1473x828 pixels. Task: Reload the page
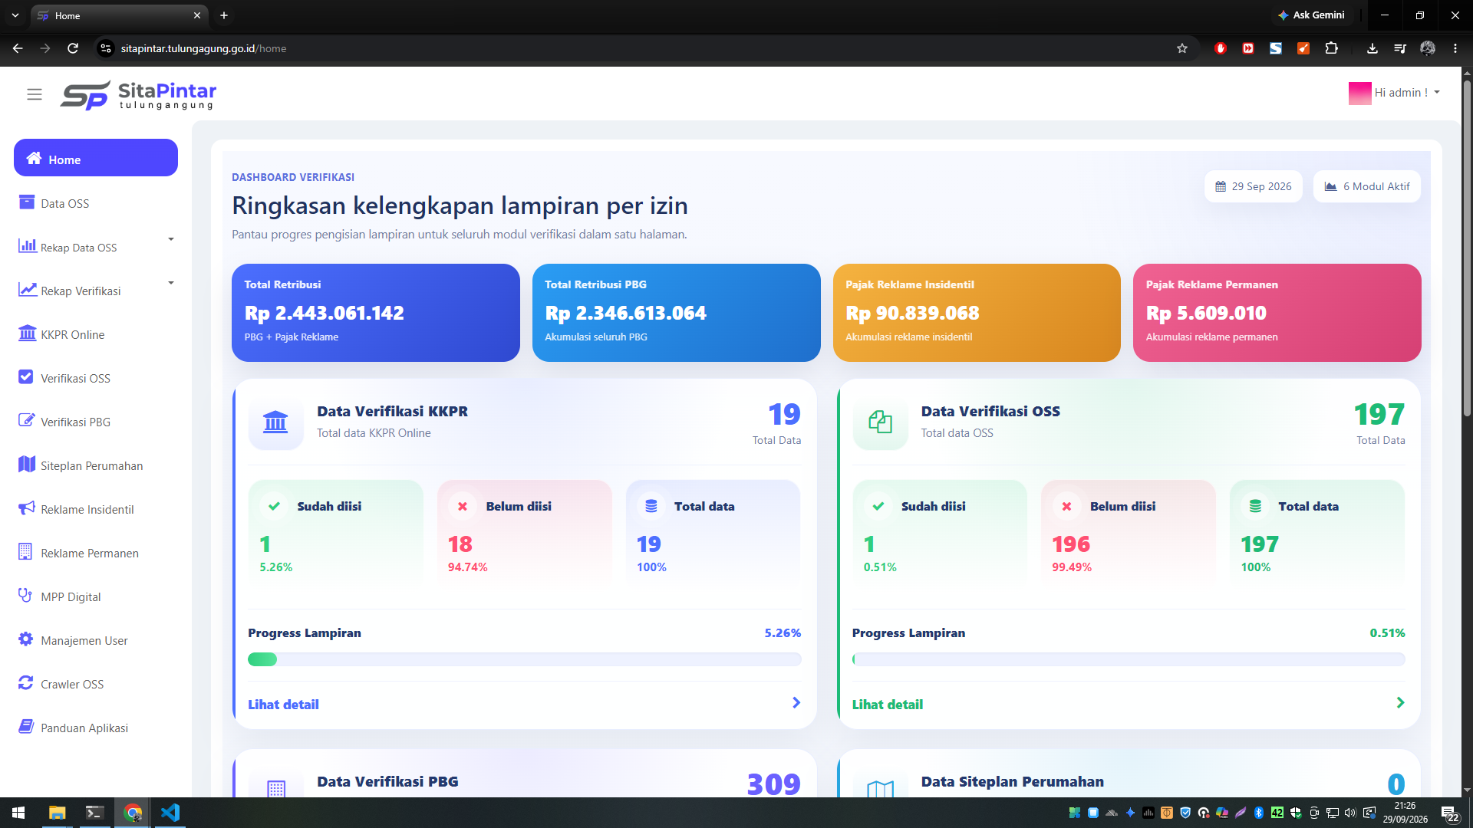(x=73, y=48)
